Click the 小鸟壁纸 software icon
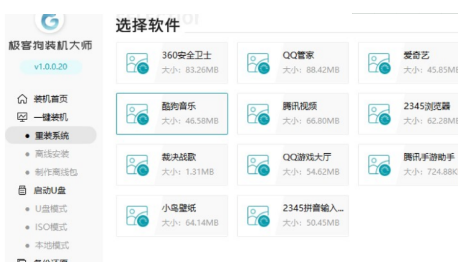458x262 pixels. coord(137,216)
